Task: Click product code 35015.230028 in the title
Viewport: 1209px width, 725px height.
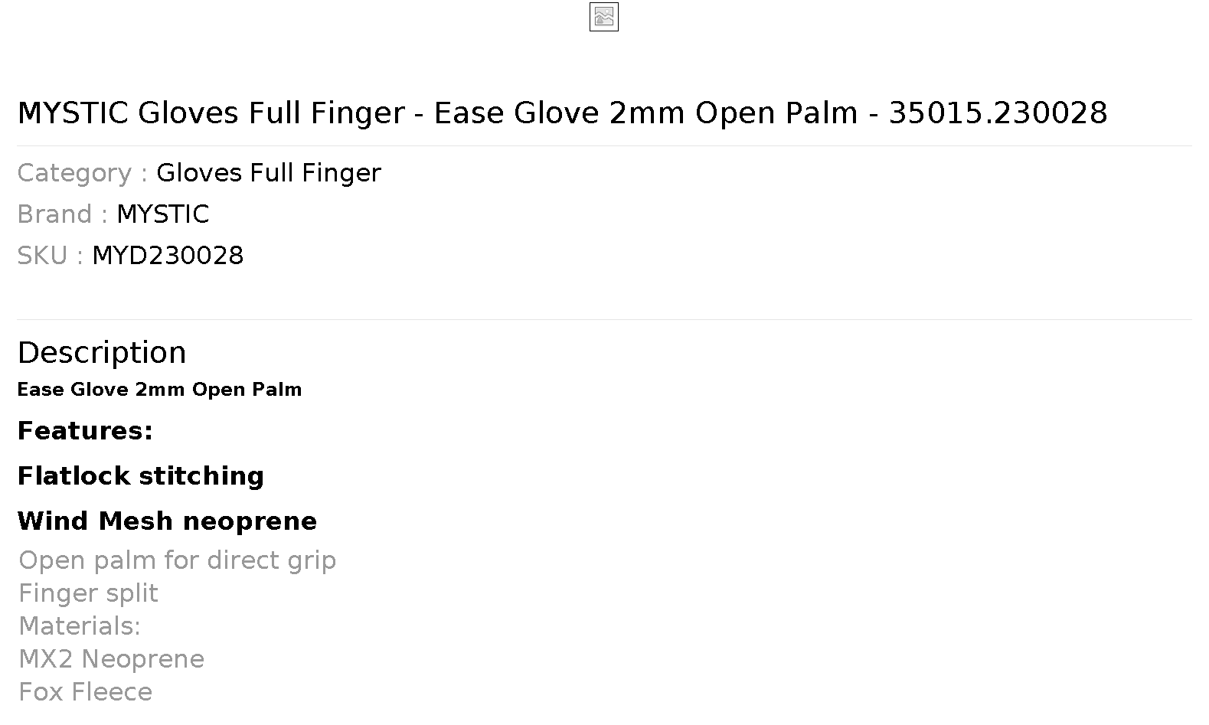Action: point(998,113)
